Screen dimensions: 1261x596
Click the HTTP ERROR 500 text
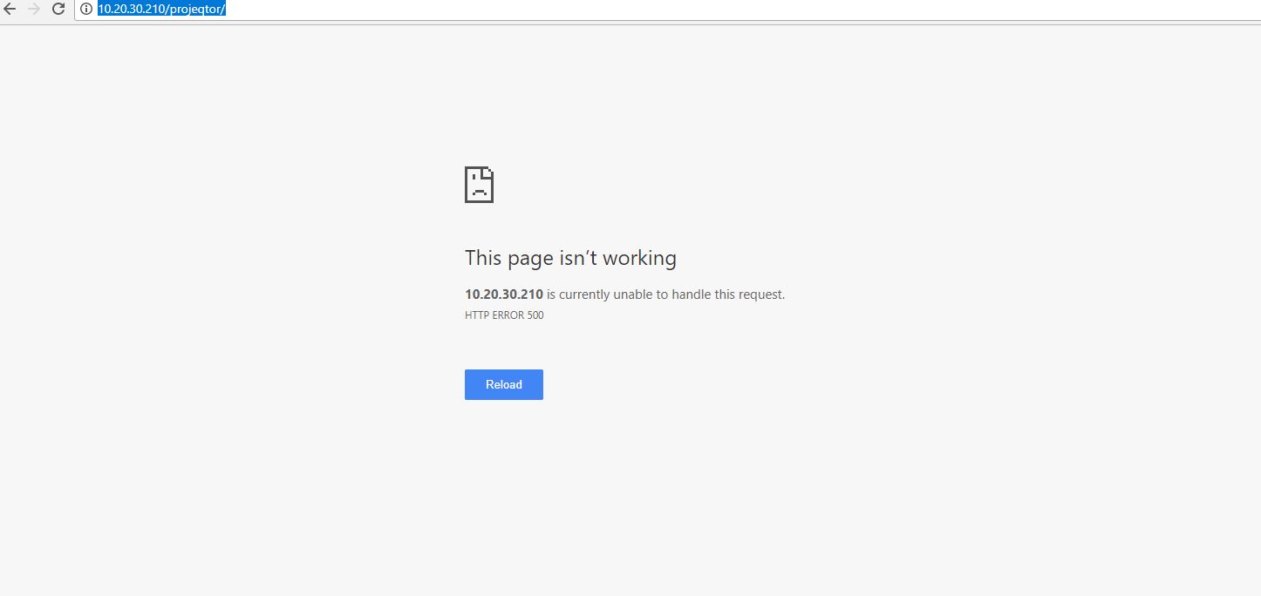pyautogui.click(x=504, y=315)
